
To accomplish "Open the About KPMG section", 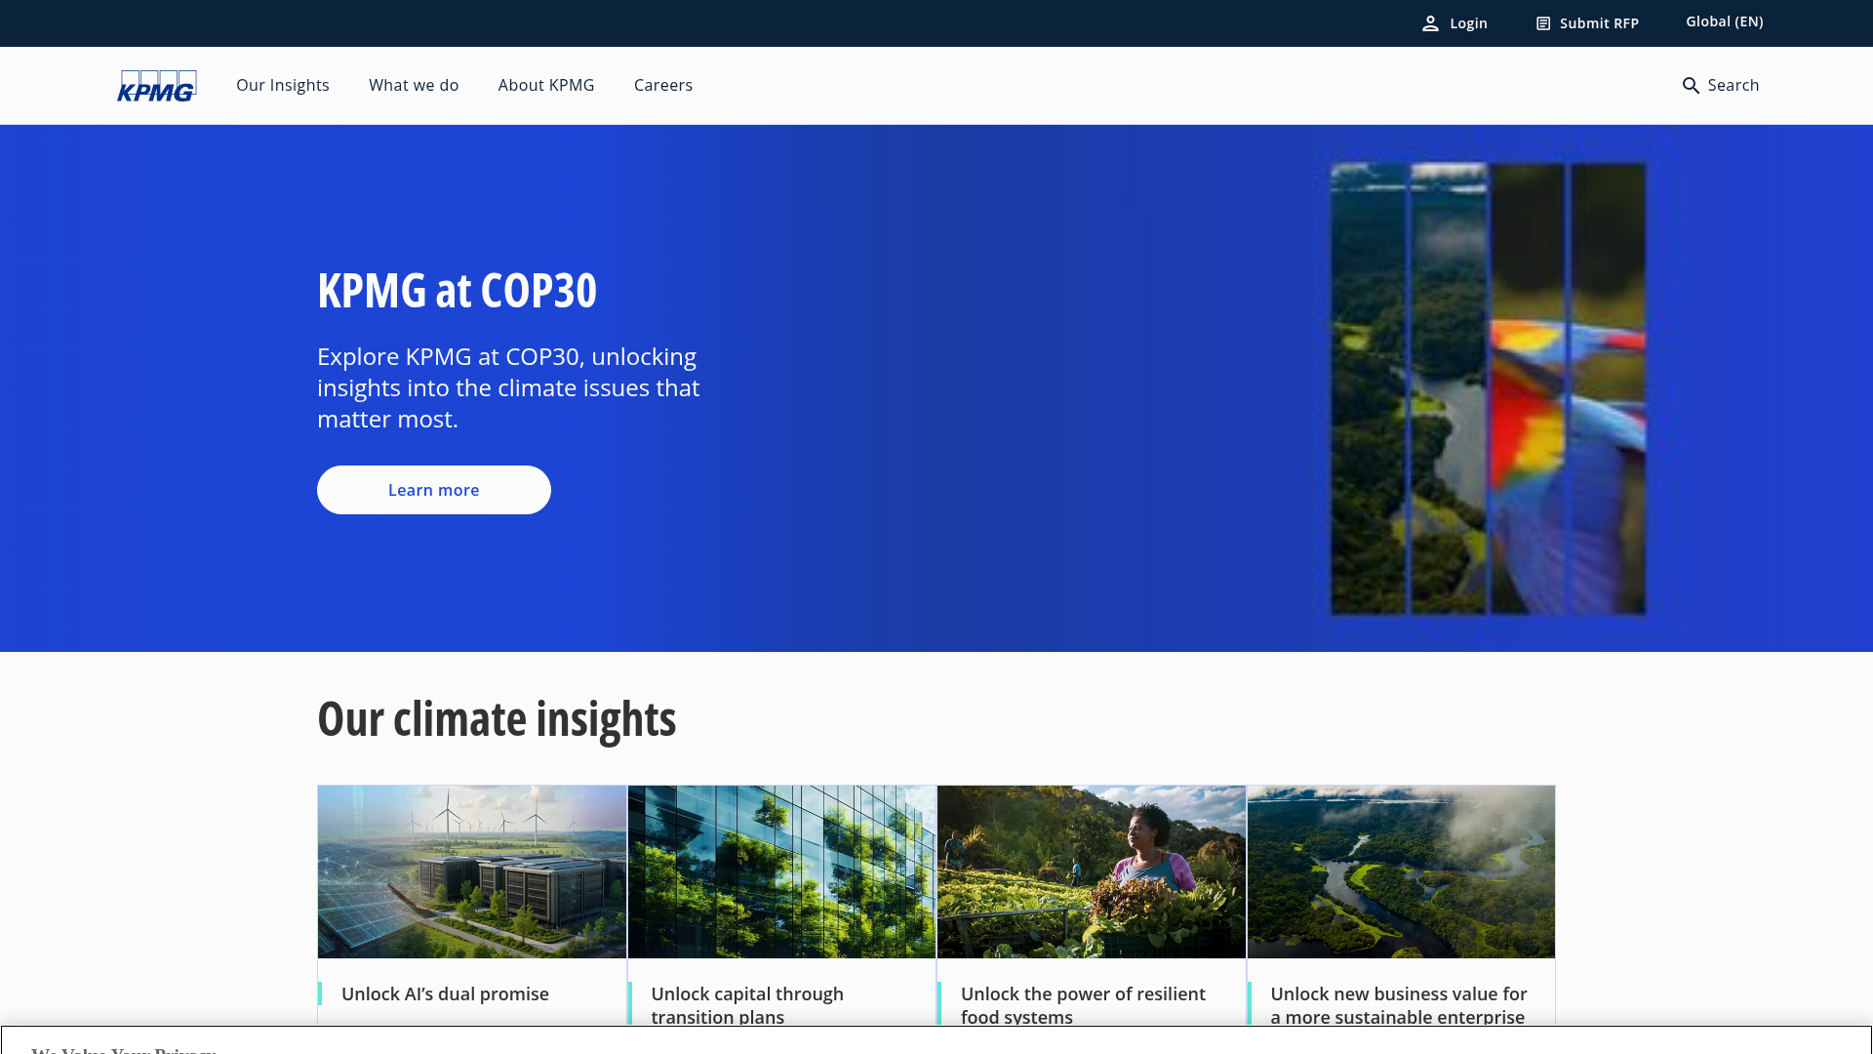I will (545, 85).
